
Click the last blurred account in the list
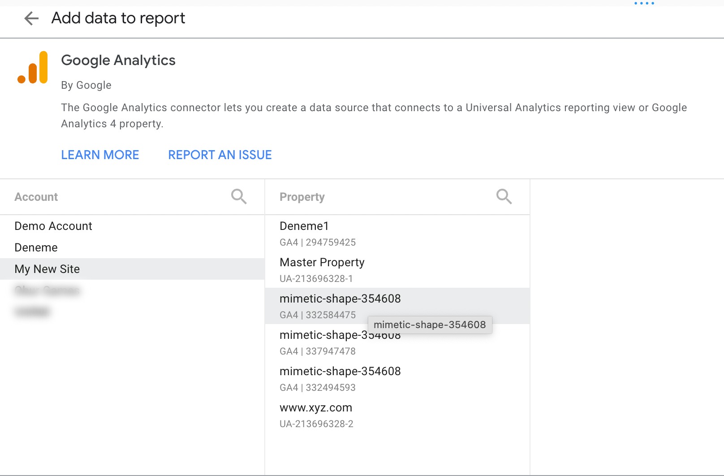pos(132,312)
